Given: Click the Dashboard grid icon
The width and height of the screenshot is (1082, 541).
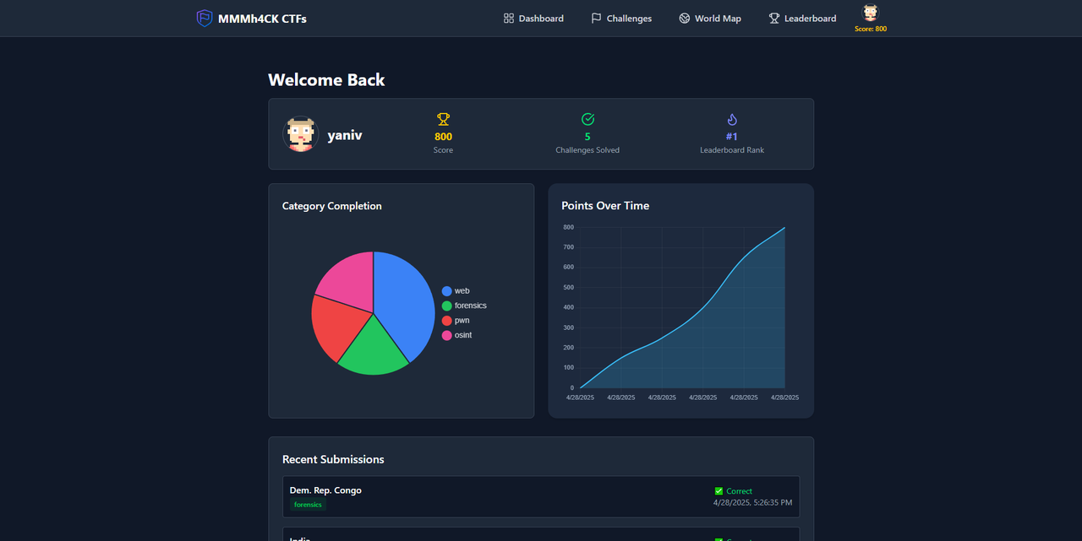Looking at the screenshot, I should [509, 18].
